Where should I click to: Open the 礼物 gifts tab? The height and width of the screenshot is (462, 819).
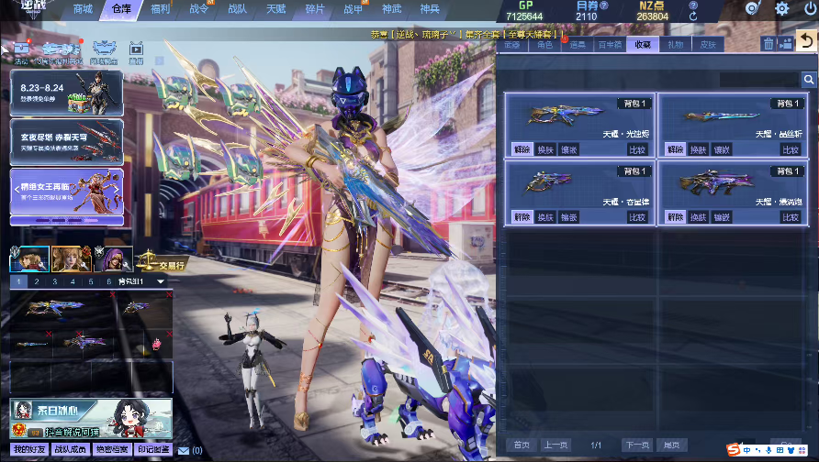676,45
